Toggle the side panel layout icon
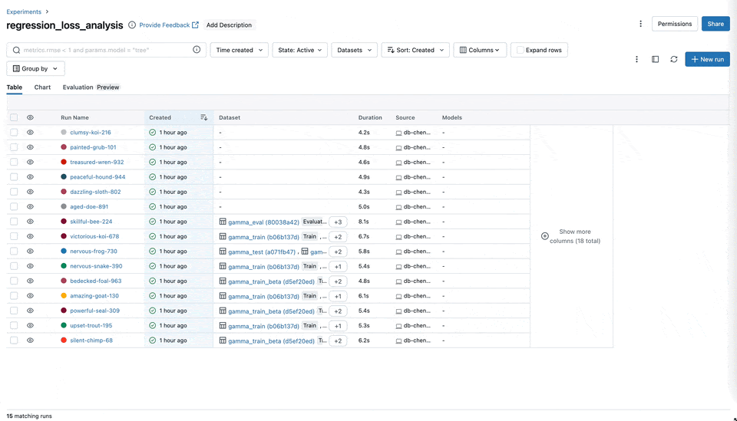737x421 pixels. click(655, 59)
